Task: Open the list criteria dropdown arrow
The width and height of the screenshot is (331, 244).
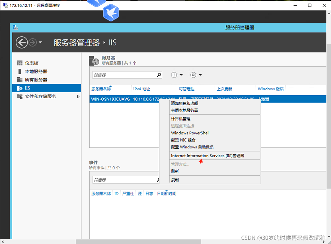Action: tap(181, 75)
